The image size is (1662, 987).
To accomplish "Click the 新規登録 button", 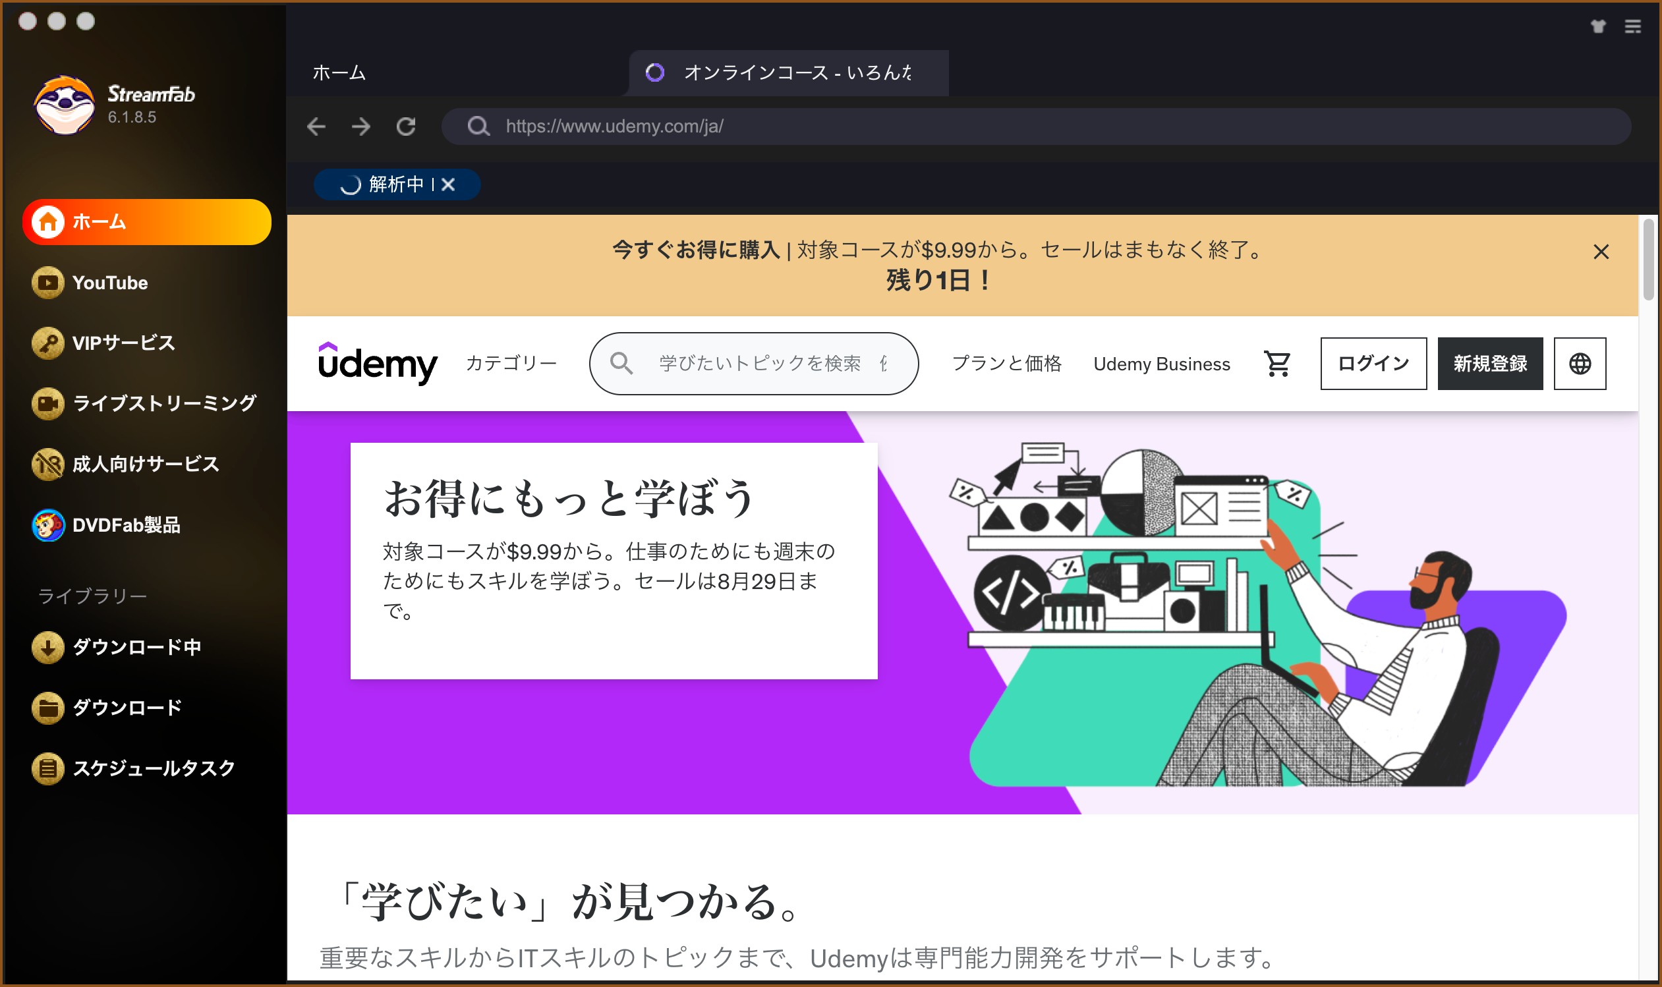I will 1490,363.
